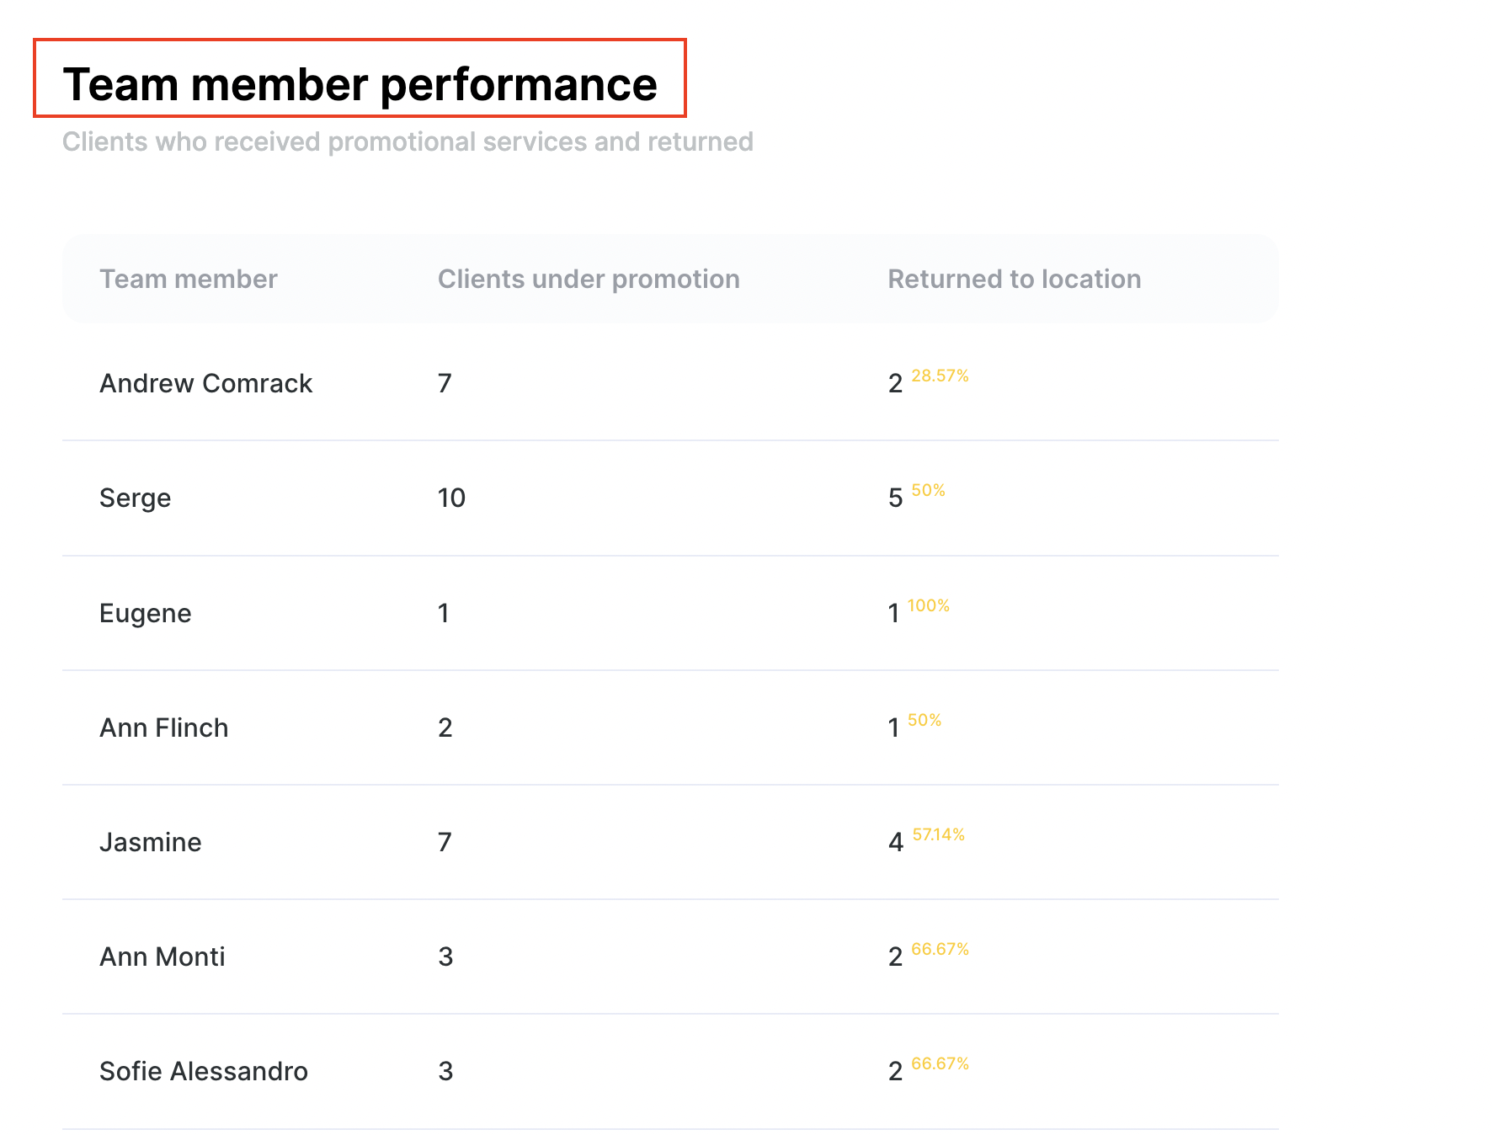Select the Eugene team member name

(145, 613)
